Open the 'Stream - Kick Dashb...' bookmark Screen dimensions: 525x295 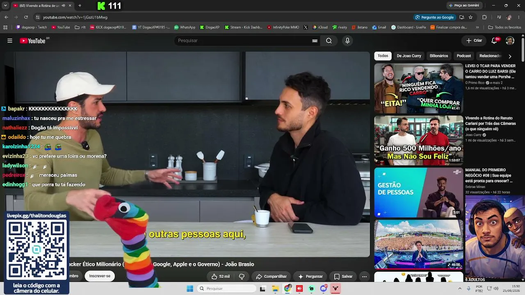coord(243,27)
